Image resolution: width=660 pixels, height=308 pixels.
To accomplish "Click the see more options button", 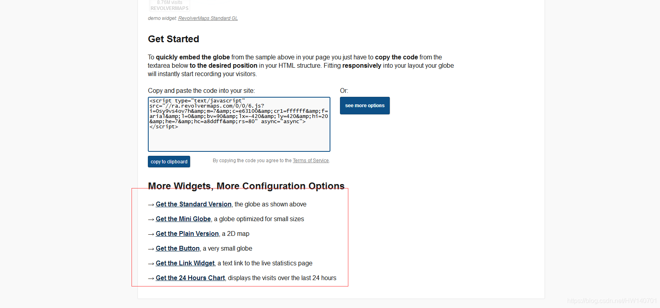I will coord(365,106).
